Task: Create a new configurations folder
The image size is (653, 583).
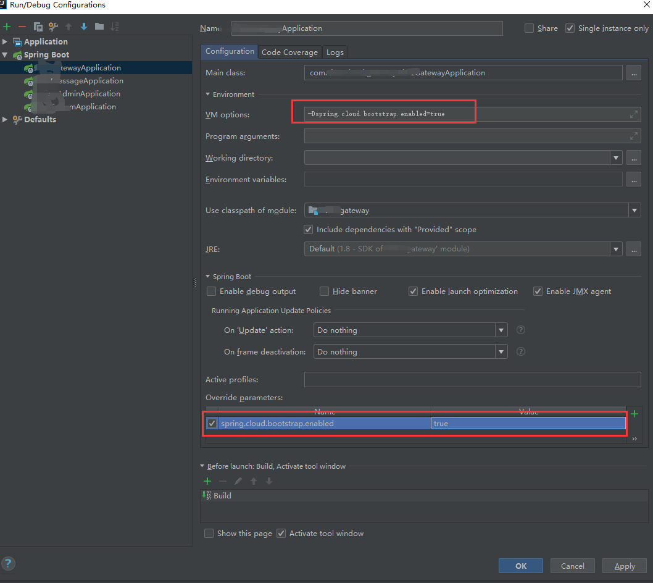Action: pos(99,27)
